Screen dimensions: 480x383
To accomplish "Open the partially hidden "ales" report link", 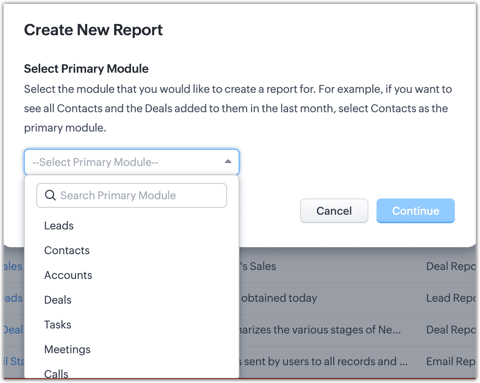I will click(x=13, y=266).
